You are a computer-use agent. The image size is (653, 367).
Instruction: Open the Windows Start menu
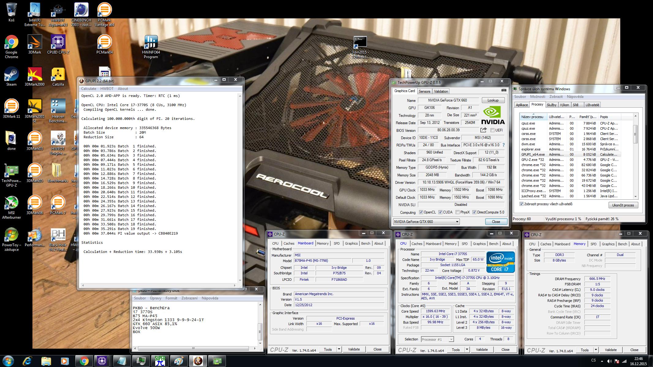(x=8, y=361)
